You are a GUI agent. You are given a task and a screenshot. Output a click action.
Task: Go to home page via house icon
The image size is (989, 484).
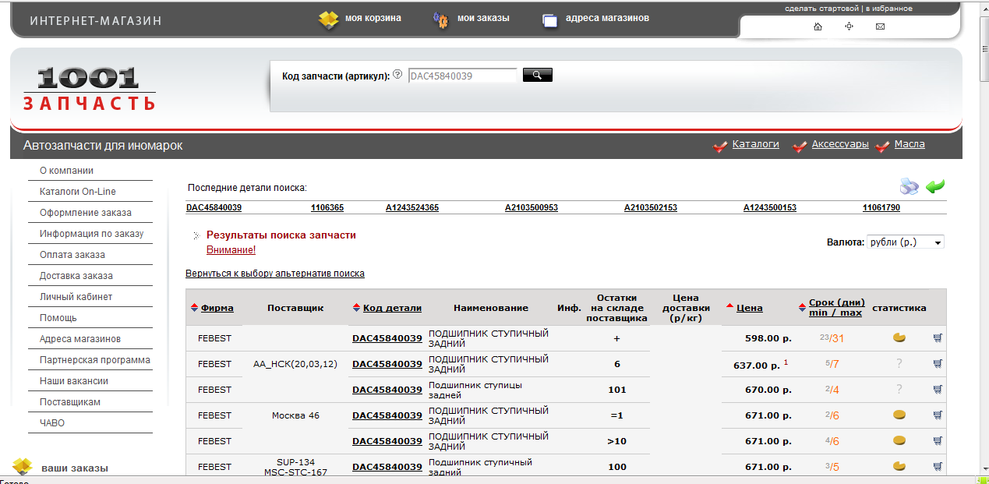pos(818,26)
